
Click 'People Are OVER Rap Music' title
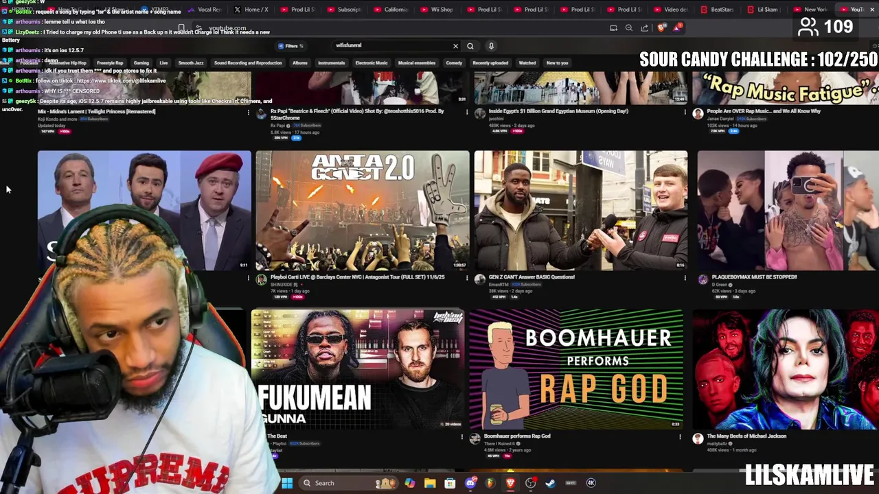[x=764, y=111]
